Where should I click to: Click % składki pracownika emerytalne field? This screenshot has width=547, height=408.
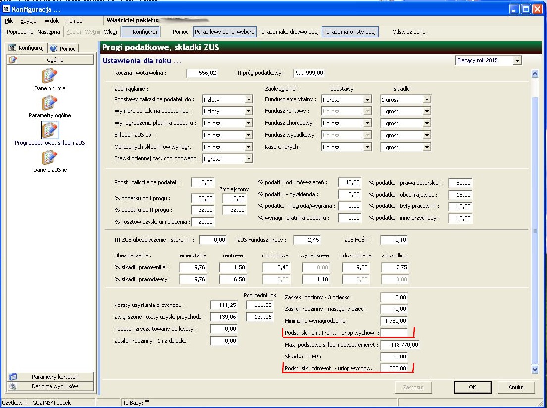click(x=193, y=267)
